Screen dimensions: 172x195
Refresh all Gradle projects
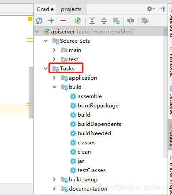pyautogui.click(x=39, y=21)
